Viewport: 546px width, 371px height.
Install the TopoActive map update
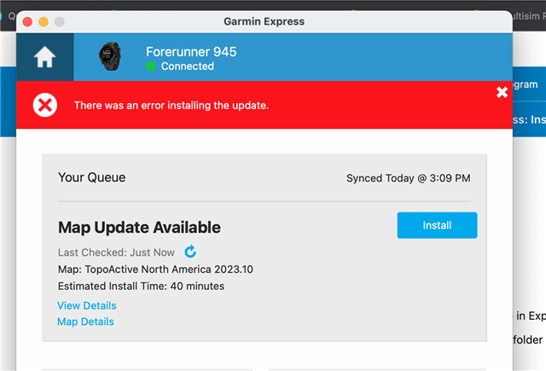pos(437,225)
